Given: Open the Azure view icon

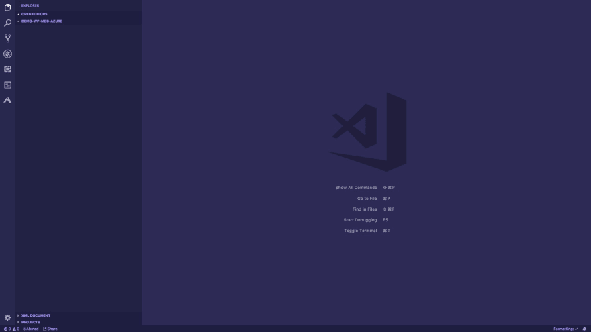Looking at the screenshot, I should pos(7,100).
